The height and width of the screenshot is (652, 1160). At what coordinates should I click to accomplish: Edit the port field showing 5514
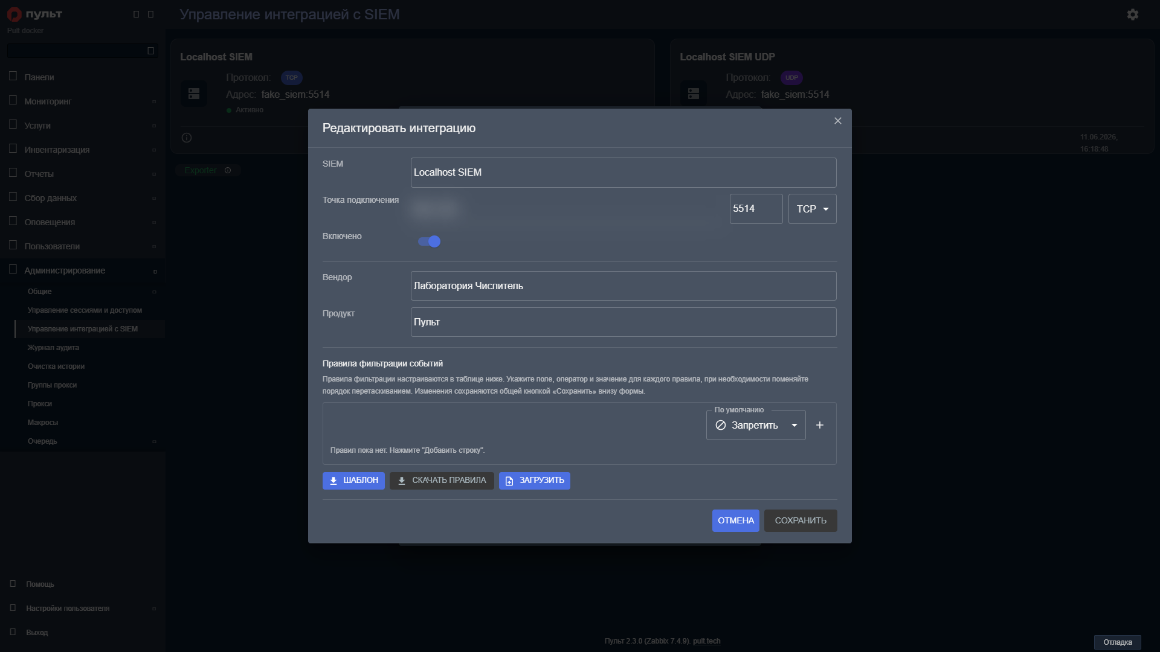[x=756, y=209]
